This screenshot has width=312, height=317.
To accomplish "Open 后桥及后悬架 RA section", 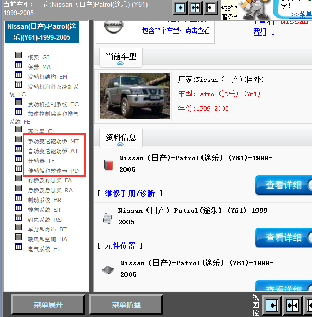I will (50, 190).
